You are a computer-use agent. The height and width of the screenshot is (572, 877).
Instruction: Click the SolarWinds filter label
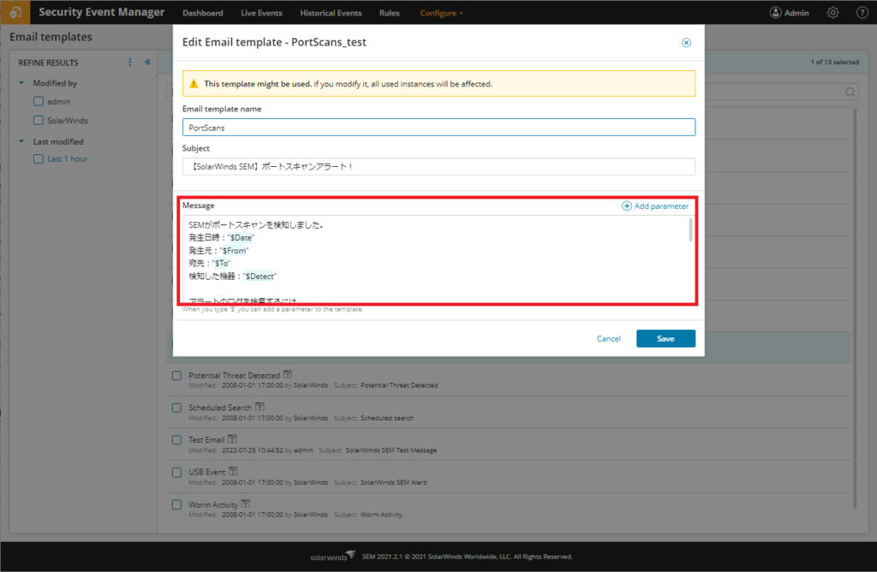pyautogui.click(x=67, y=120)
